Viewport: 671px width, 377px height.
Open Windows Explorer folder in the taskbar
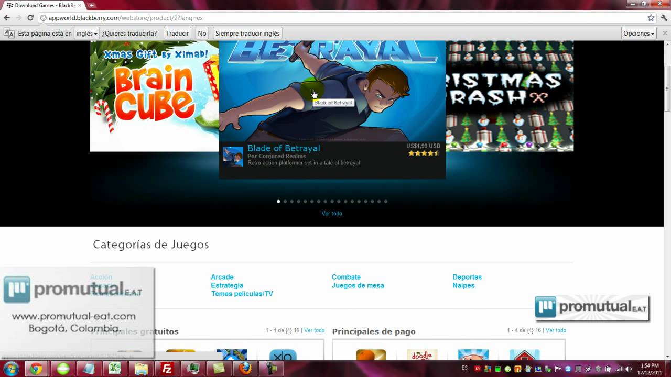(x=141, y=369)
